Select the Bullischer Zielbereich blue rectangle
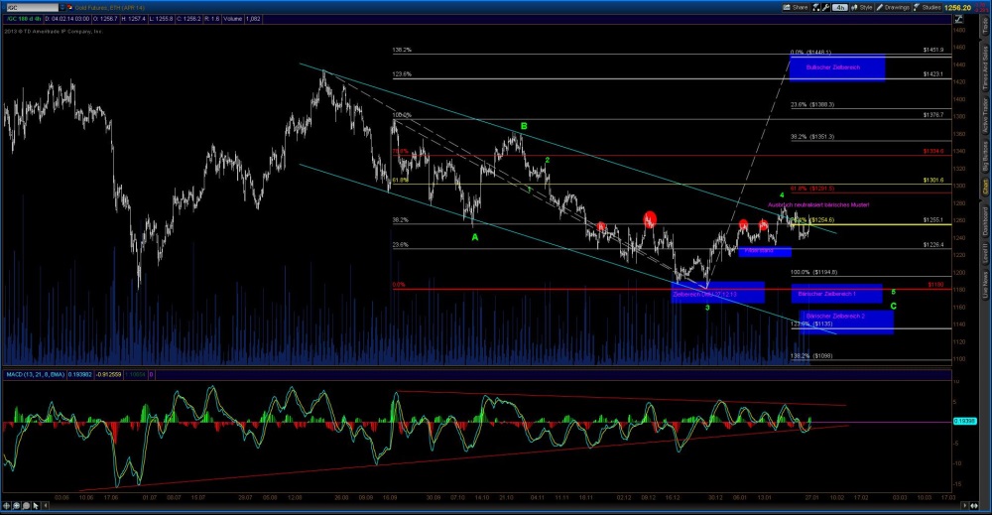The image size is (992, 515). point(848,67)
